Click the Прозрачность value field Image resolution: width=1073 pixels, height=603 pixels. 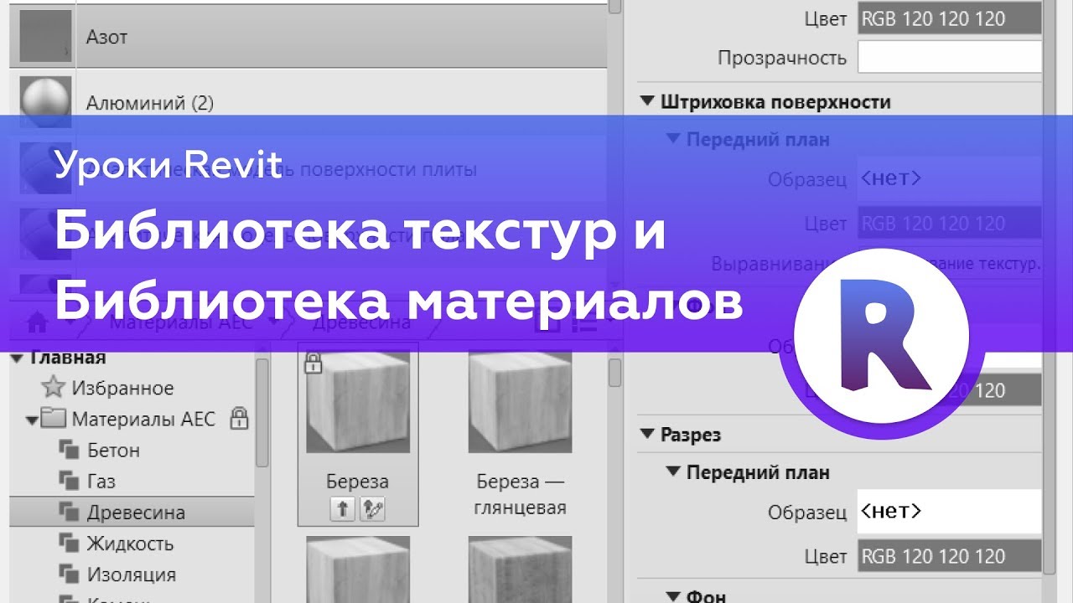click(949, 58)
